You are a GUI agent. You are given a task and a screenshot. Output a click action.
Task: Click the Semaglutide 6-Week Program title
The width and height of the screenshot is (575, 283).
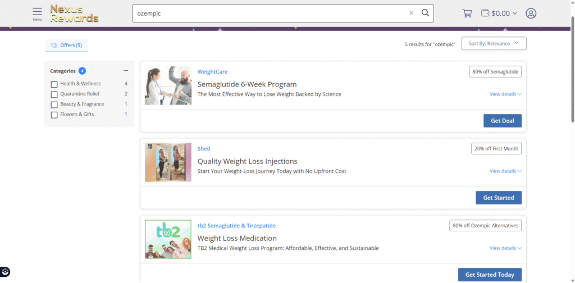pos(247,84)
